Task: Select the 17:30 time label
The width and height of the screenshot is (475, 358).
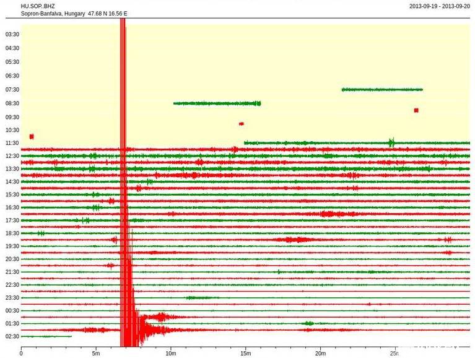Action: click(x=12, y=220)
